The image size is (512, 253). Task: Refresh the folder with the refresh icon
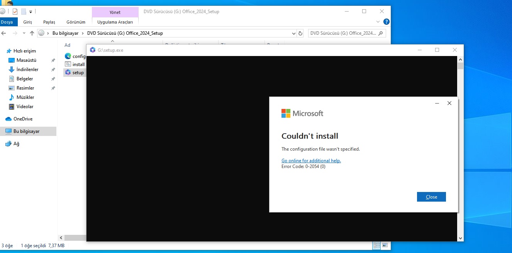300,33
